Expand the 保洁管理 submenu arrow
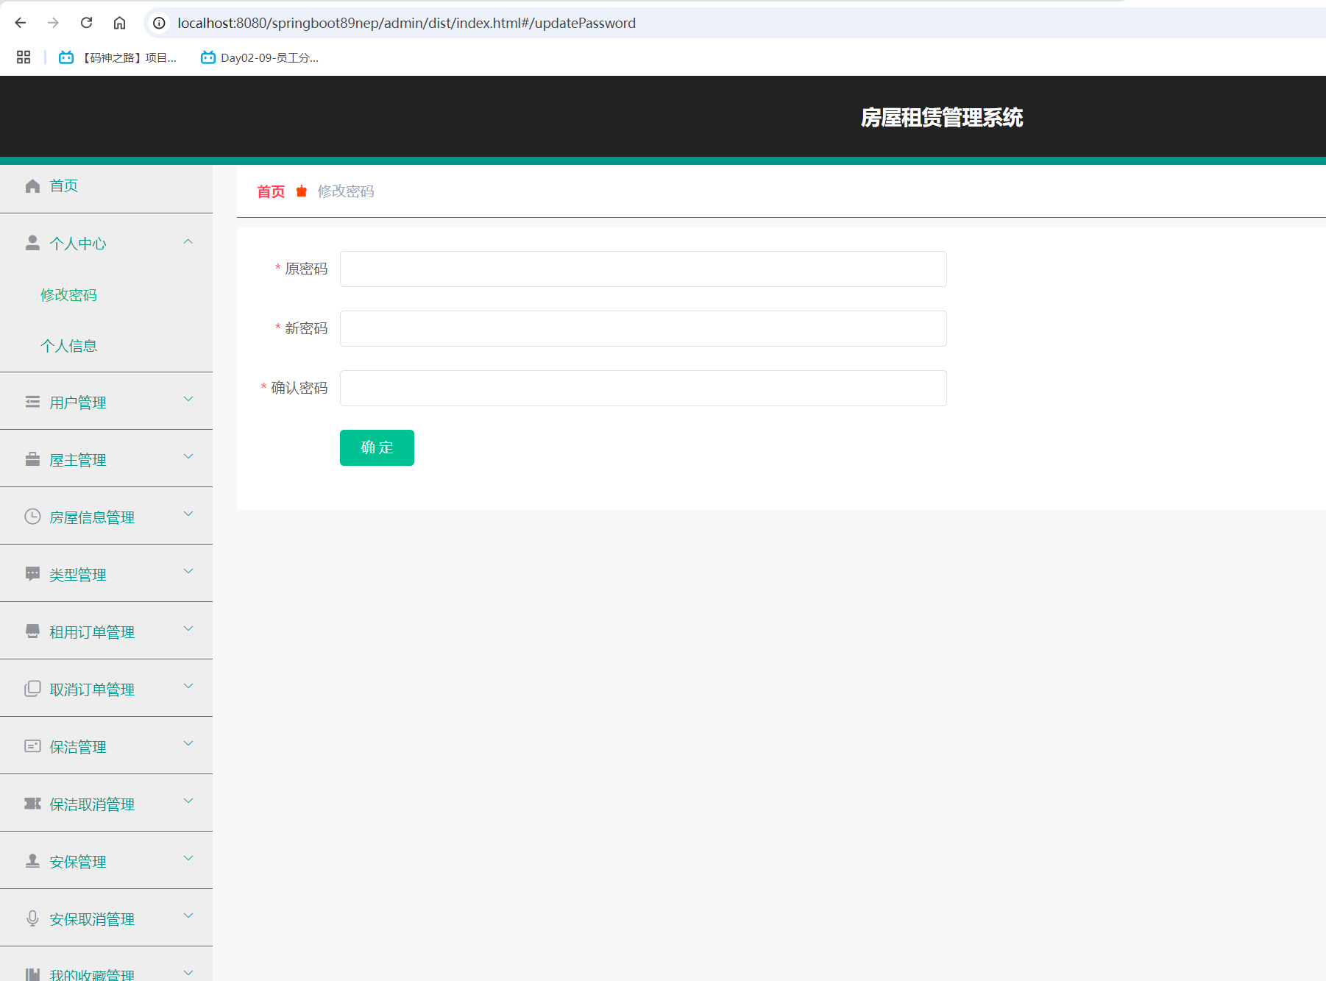The width and height of the screenshot is (1326, 981). tap(188, 744)
